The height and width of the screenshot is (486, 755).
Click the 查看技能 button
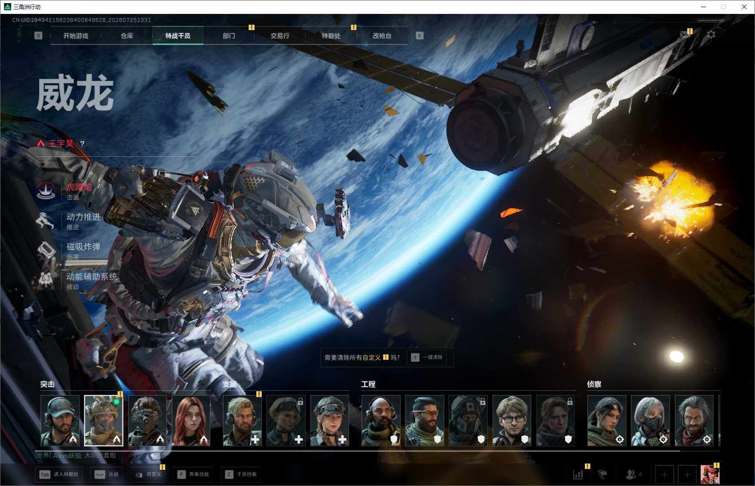(193, 474)
